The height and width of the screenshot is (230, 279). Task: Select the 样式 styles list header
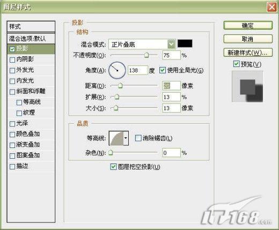(x=31, y=27)
